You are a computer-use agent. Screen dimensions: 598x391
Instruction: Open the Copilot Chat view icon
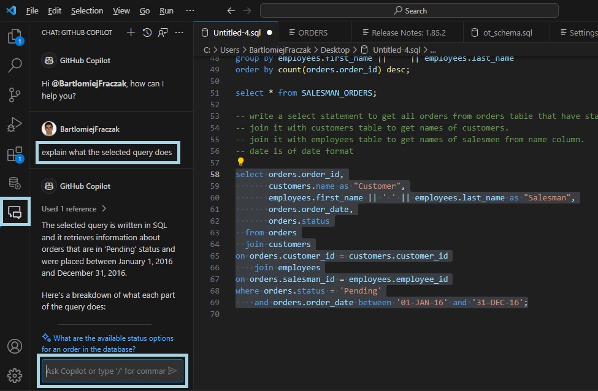point(15,212)
